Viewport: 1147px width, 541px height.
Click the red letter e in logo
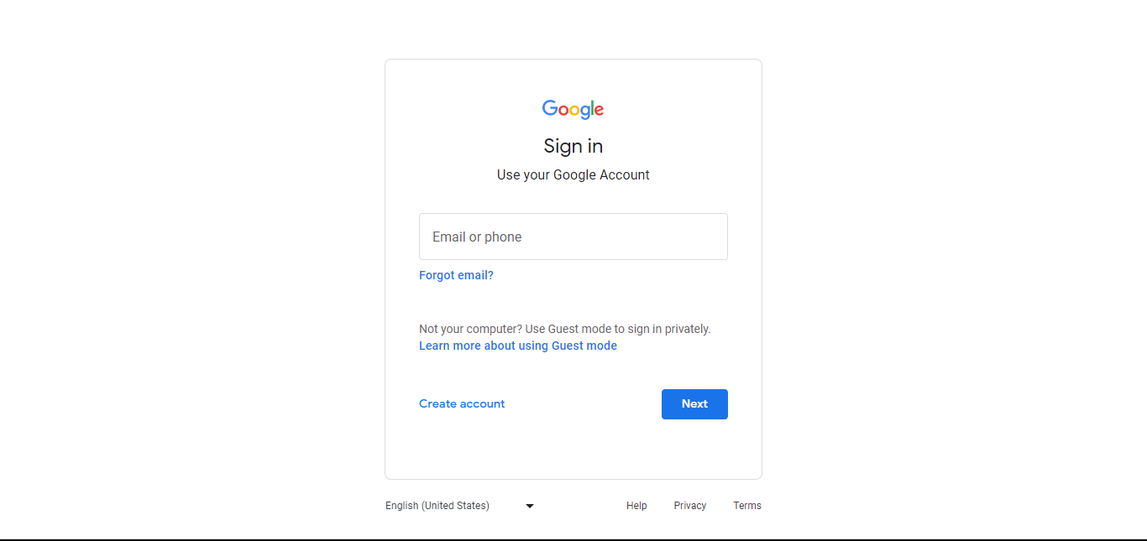click(599, 111)
